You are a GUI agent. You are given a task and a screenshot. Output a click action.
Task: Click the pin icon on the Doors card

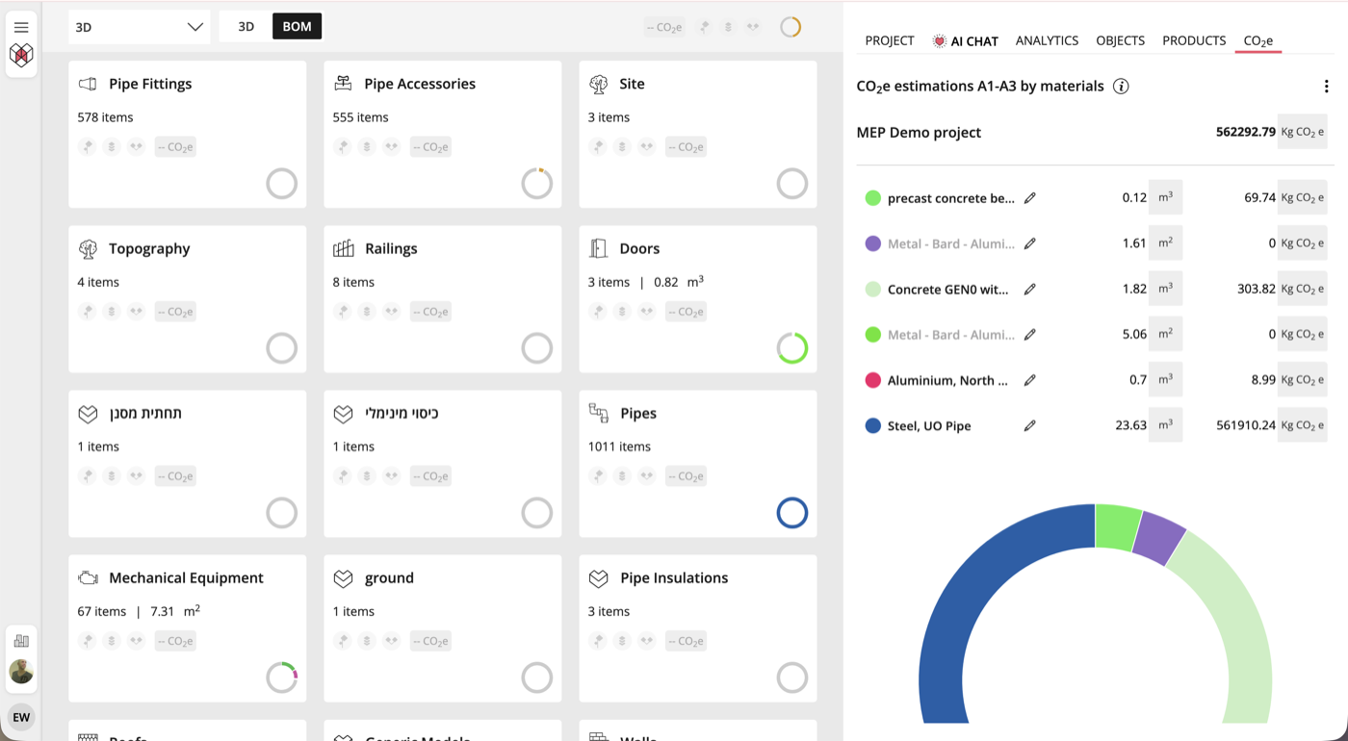point(598,312)
